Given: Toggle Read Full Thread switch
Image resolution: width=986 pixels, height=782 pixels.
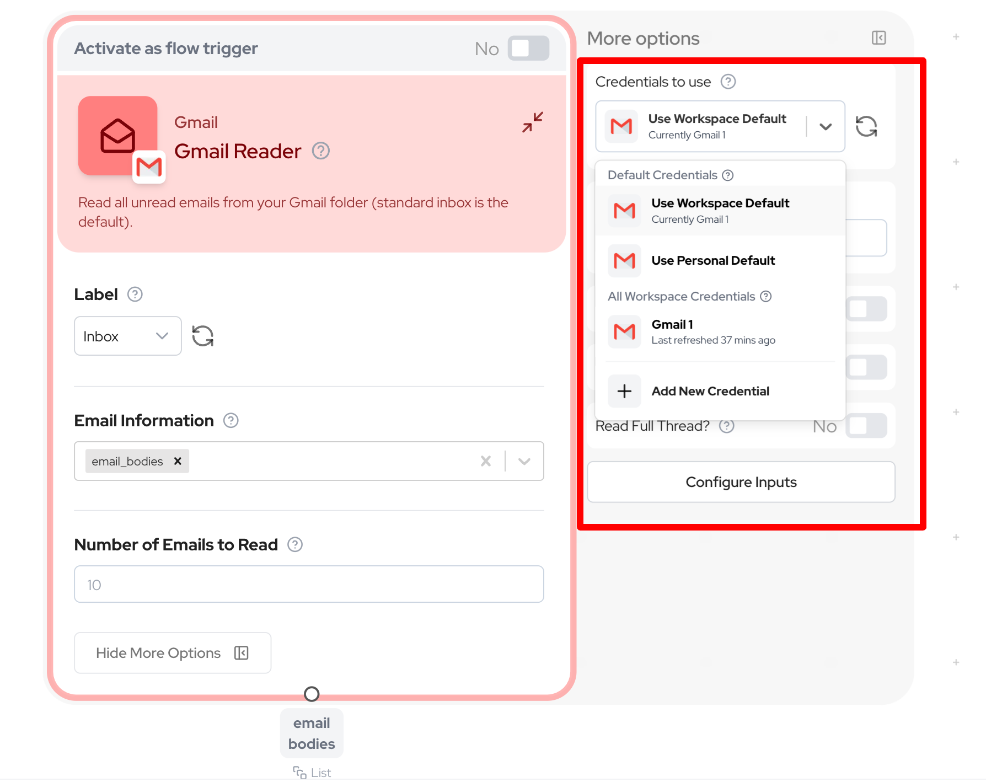Looking at the screenshot, I should (x=866, y=426).
